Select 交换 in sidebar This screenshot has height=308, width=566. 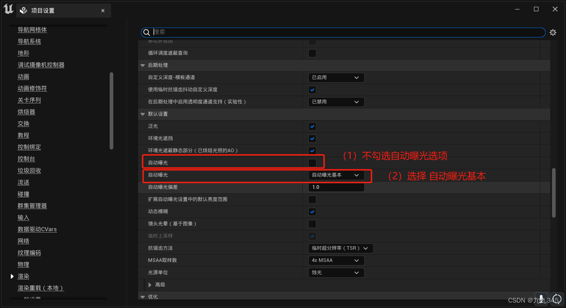23,124
